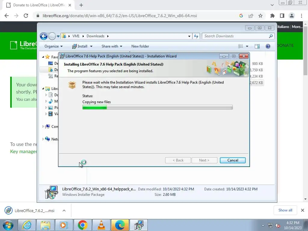Reload the Chrome page
Viewport: 308px width, 231px height.
tap(26, 16)
